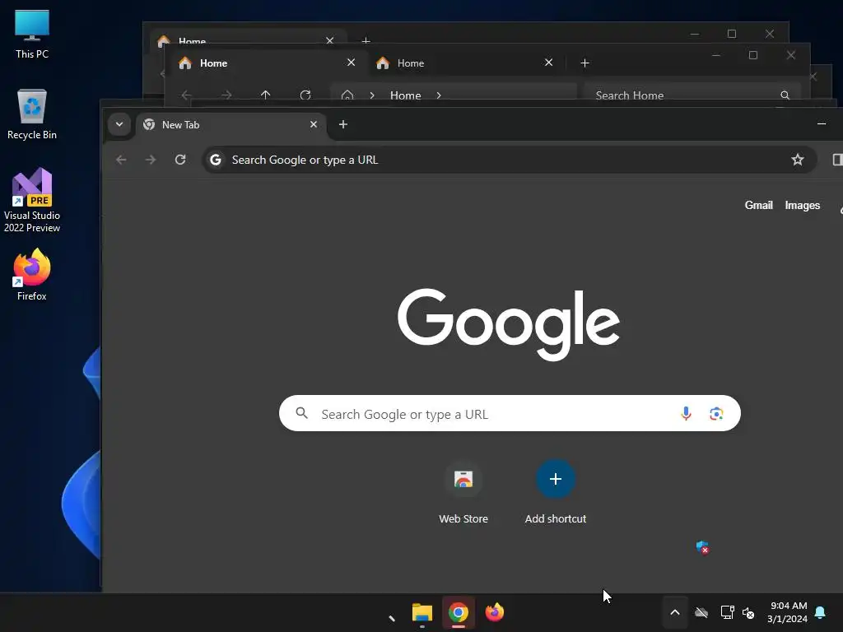Click the Home breadcrumb in Explorer path
843x632 pixels.
tap(405, 95)
